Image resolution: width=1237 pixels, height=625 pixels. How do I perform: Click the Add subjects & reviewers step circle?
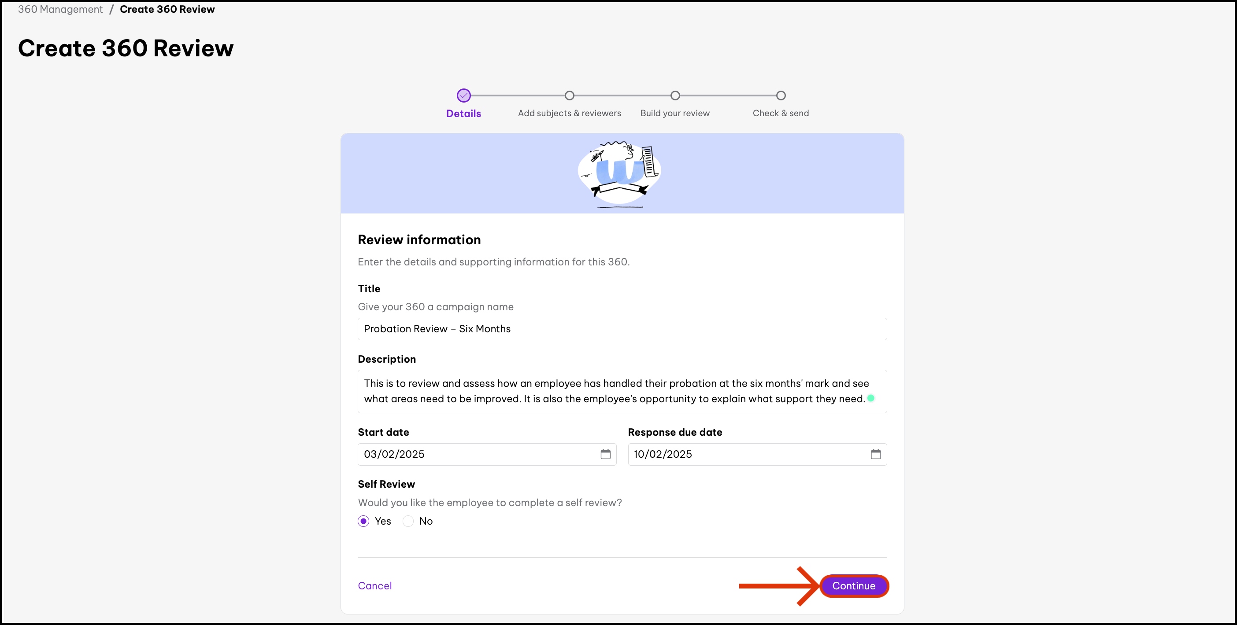(x=569, y=96)
